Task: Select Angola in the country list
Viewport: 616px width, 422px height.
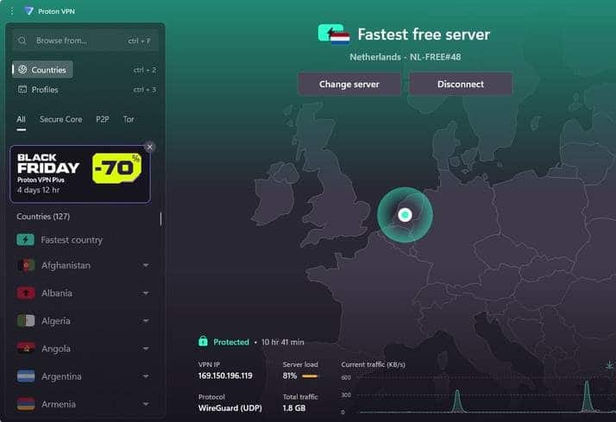Action: 56,349
